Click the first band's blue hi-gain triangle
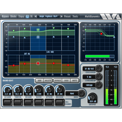Image resolution: width=122 pixels, height=122 pixels. point(14,37)
